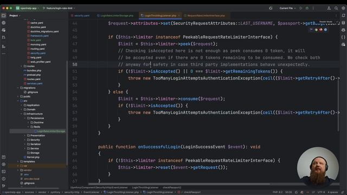Open the Services tool window icon

tap(4, 164)
